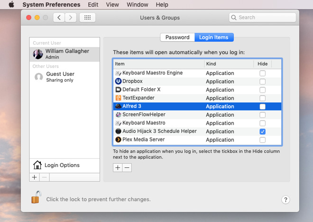
Task: Check Hide for Keyboard Maestro Engine
Action: [x=263, y=73]
